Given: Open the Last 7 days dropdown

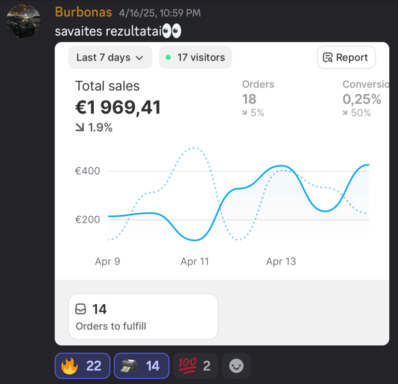Looking at the screenshot, I should click(x=110, y=57).
